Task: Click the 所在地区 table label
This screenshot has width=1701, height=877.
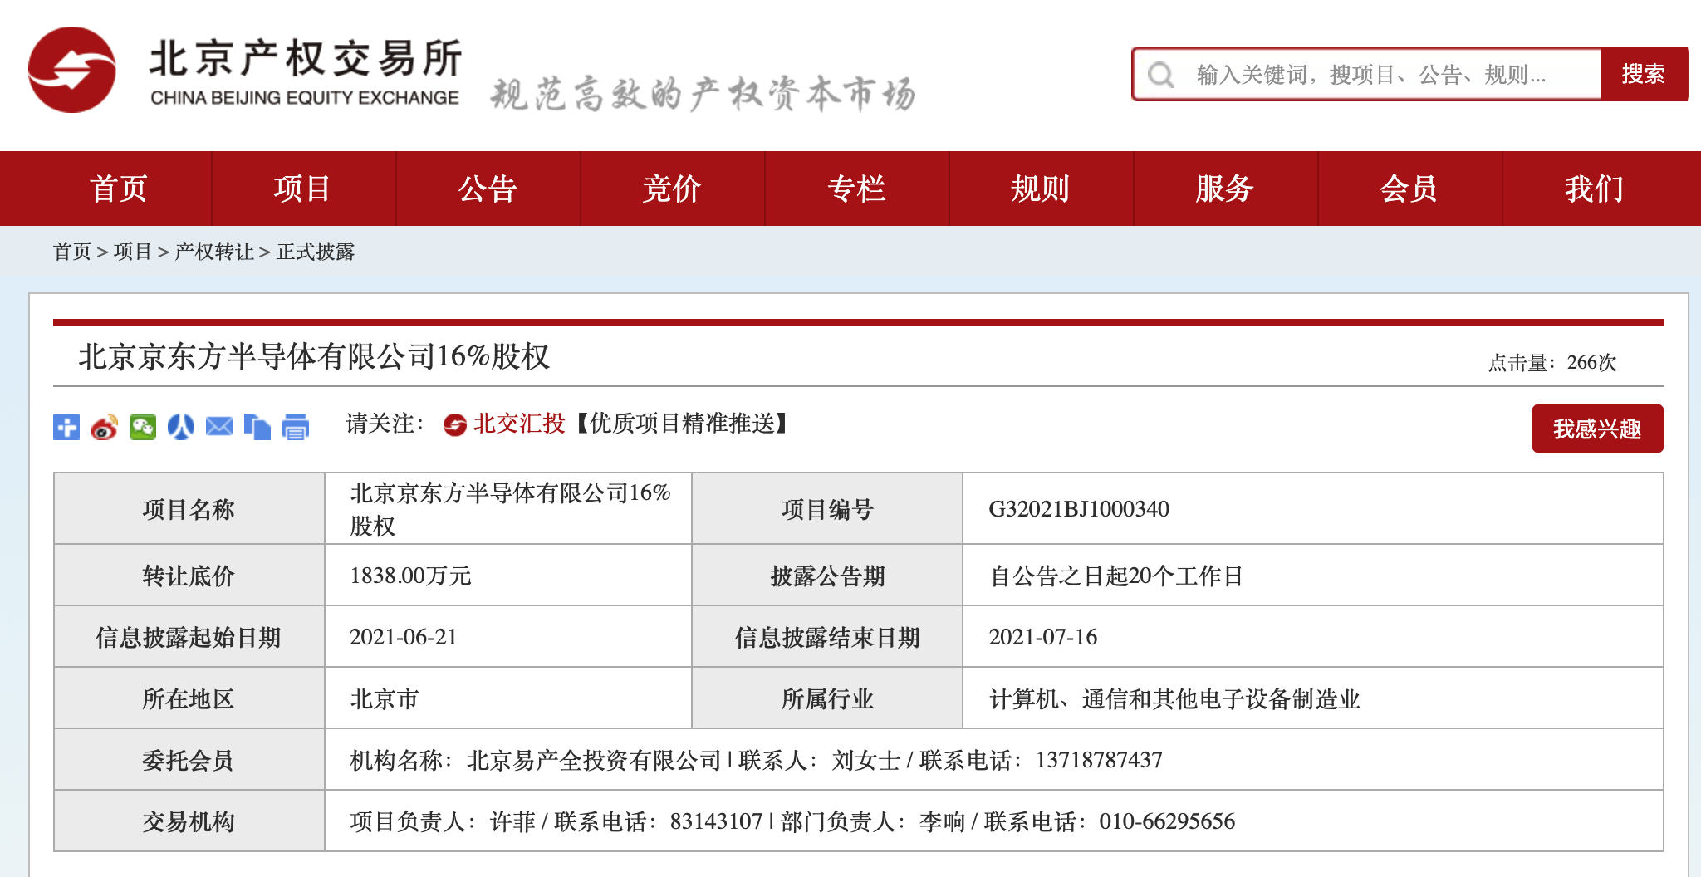Action: tap(189, 698)
